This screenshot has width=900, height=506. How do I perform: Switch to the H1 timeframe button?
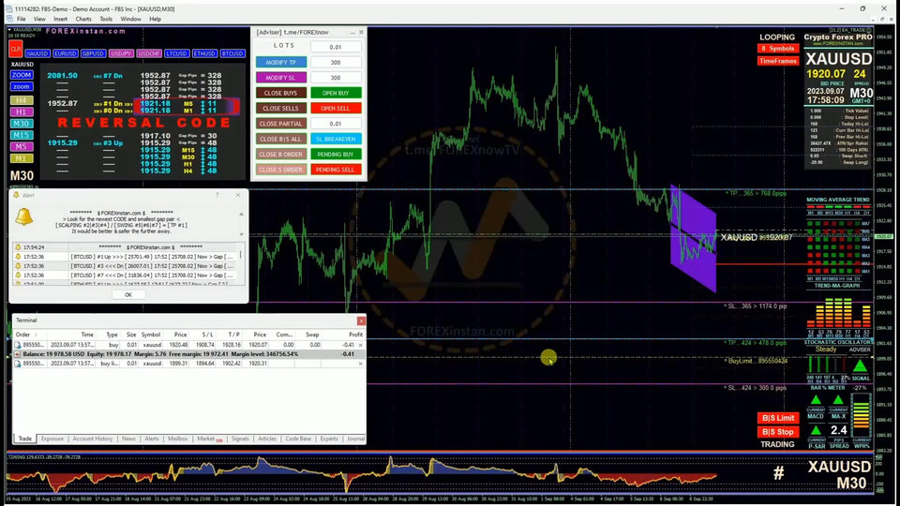(22, 112)
